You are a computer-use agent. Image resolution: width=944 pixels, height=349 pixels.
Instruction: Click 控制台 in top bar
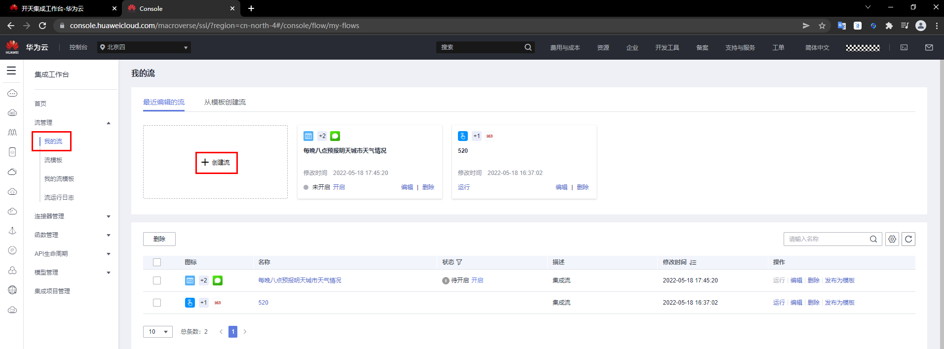coord(78,47)
